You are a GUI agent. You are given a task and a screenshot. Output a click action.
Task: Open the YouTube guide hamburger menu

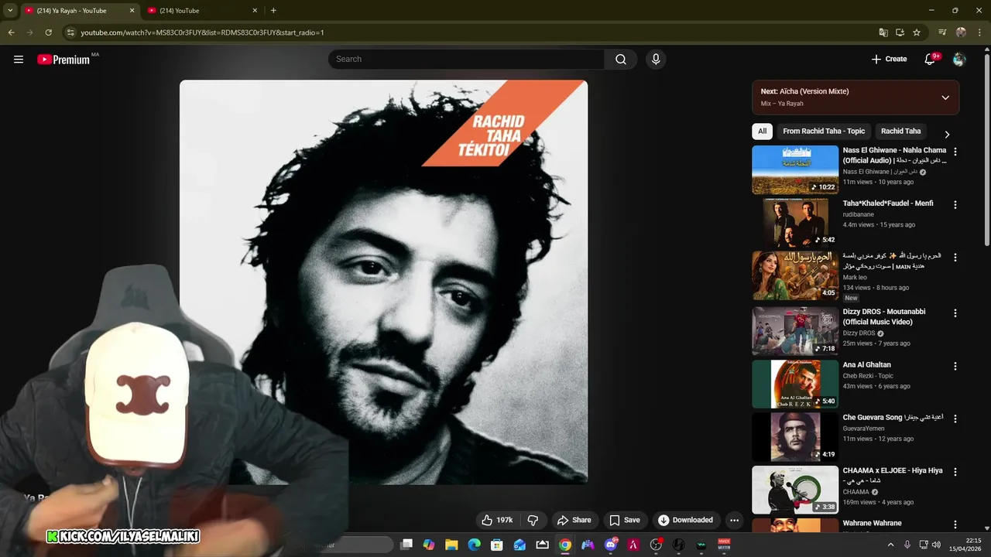[19, 59]
